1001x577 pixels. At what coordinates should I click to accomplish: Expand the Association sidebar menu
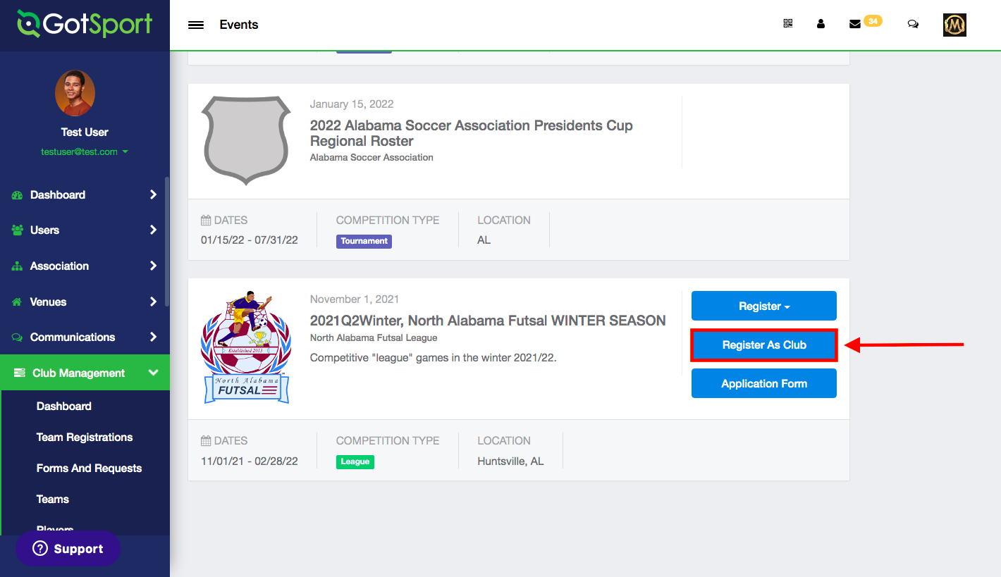point(85,266)
